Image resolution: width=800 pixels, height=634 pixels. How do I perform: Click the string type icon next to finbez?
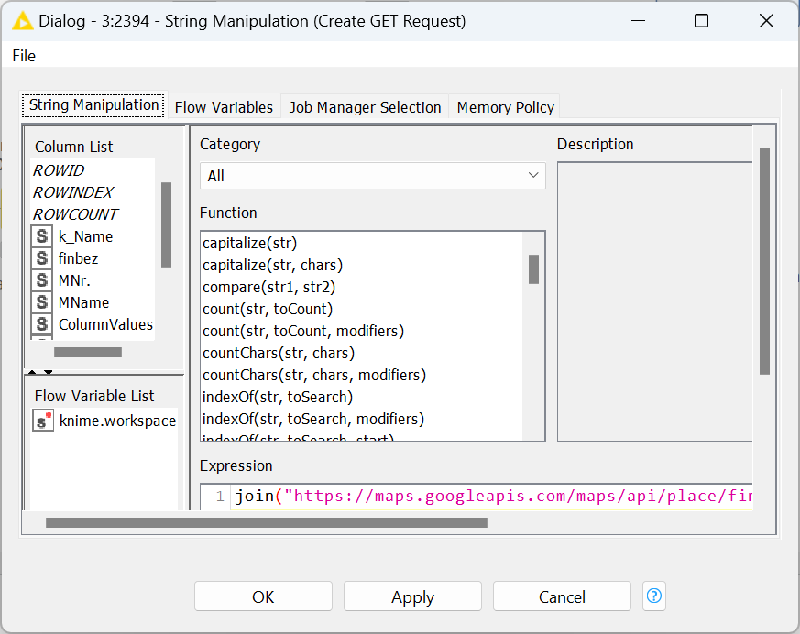(42, 258)
